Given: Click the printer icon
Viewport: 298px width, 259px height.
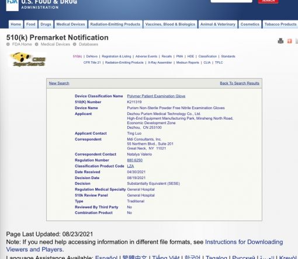Looking at the screenshot, I should click(x=280, y=41).
